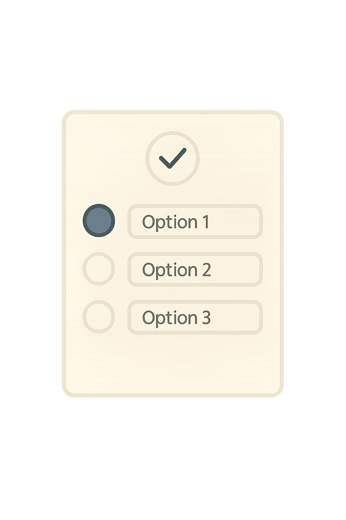Click the Option 3 label box
The height and width of the screenshot is (520, 346).
click(195, 318)
